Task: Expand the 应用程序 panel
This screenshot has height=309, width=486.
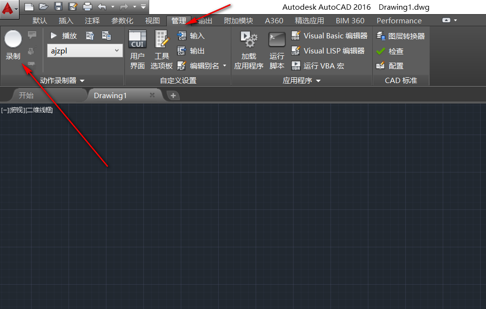Action: tap(302, 81)
